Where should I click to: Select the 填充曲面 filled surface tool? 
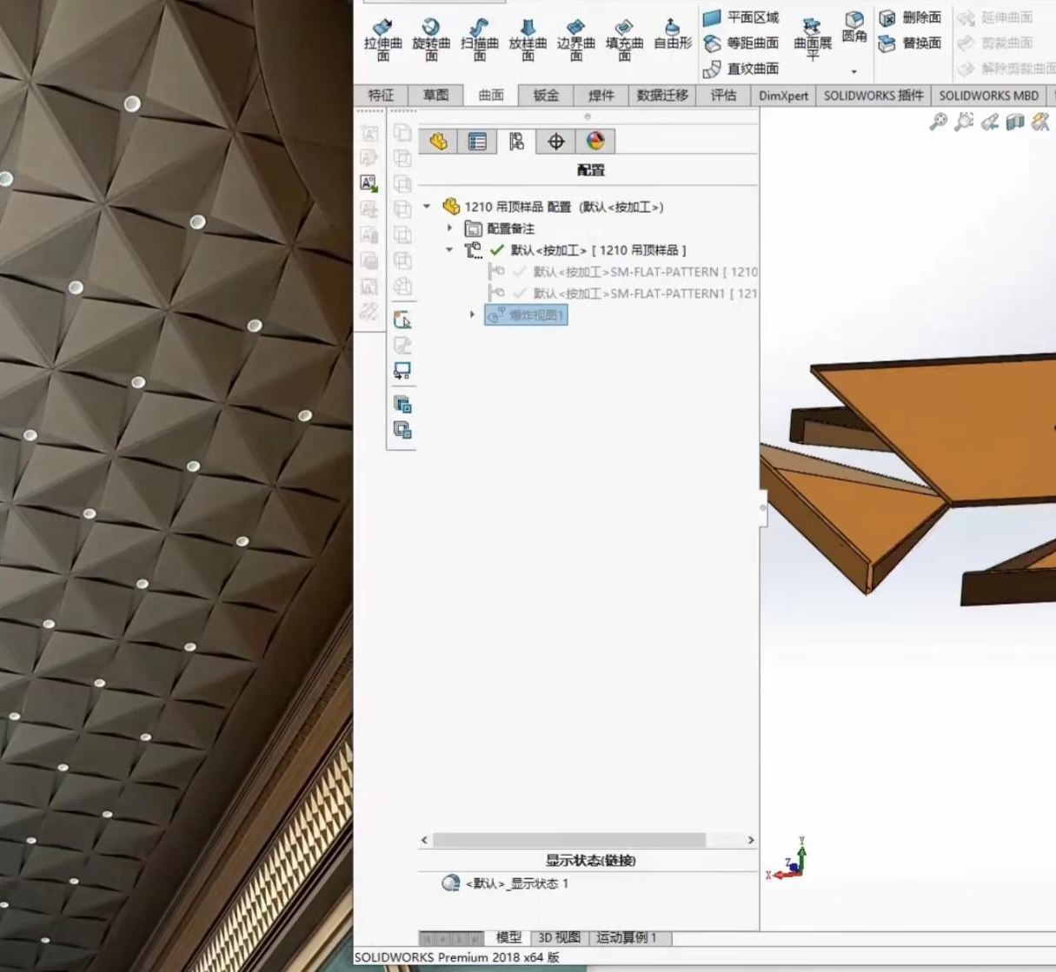pyautogui.click(x=624, y=40)
